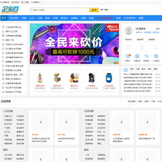Open the blue bucket 工业用品 product image
This screenshot has width=162, height=162.
click(109, 78)
